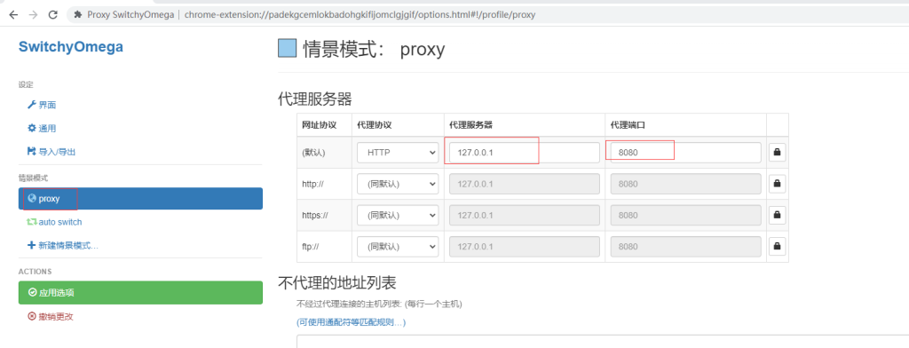Click default proxy port field 8080
The width and height of the screenshot is (909, 348).
point(686,153)
